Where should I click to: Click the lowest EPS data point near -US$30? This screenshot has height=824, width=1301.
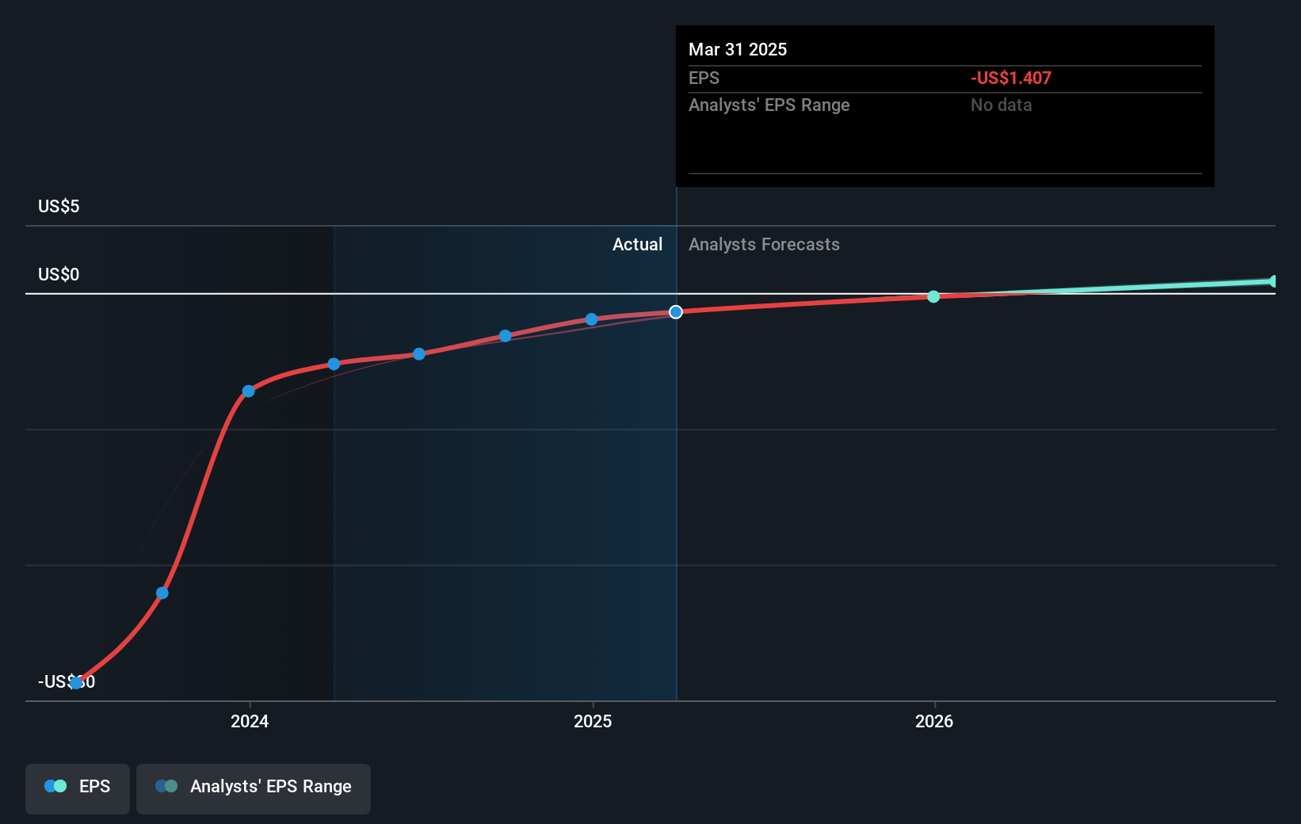tap(76, 683)
